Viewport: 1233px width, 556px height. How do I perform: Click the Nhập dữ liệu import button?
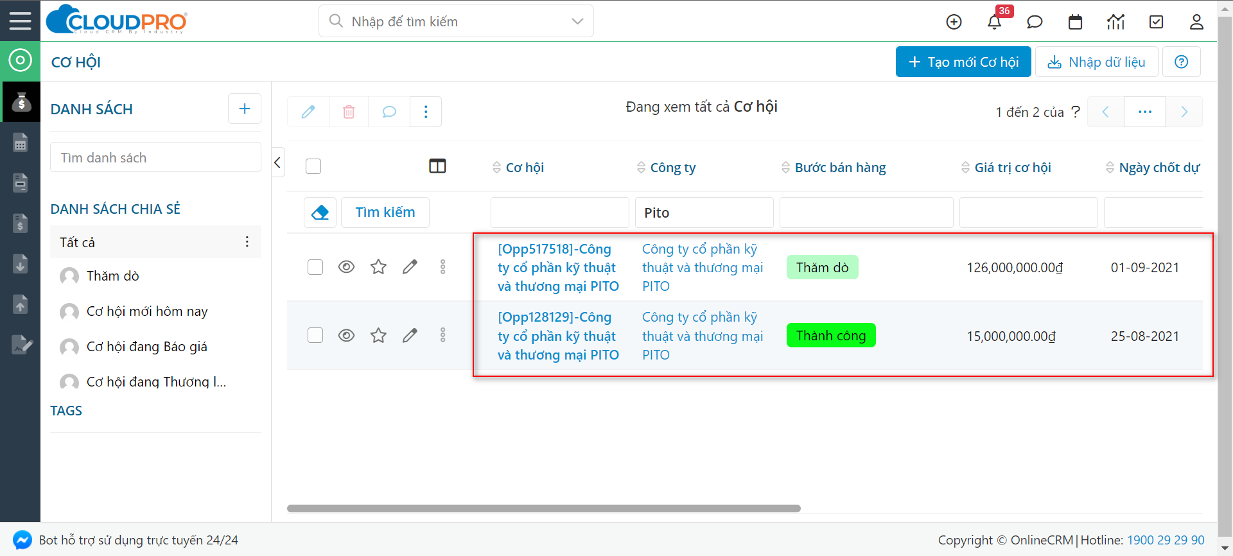click(1097, 62)
